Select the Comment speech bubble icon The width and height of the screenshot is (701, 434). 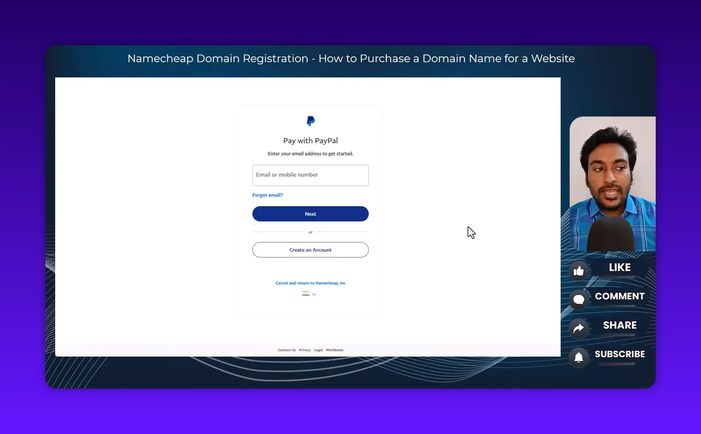[578, 300]
